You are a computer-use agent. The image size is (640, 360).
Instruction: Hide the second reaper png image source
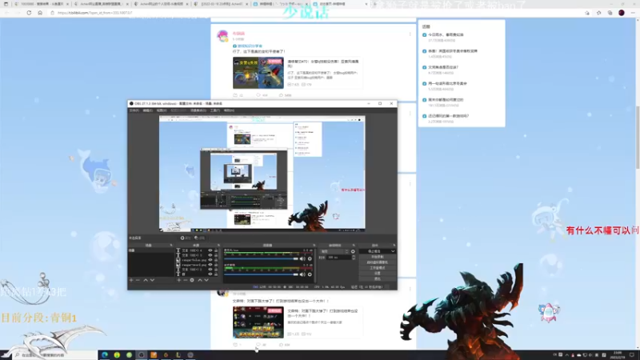tap(210, 265)
